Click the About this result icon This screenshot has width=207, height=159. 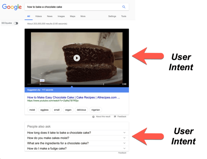[x=93, y=117]
